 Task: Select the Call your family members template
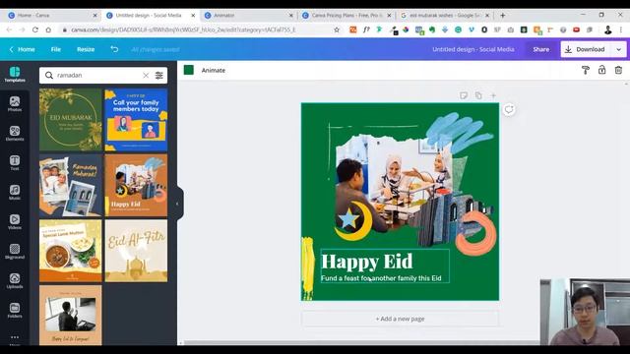[136, 120]
